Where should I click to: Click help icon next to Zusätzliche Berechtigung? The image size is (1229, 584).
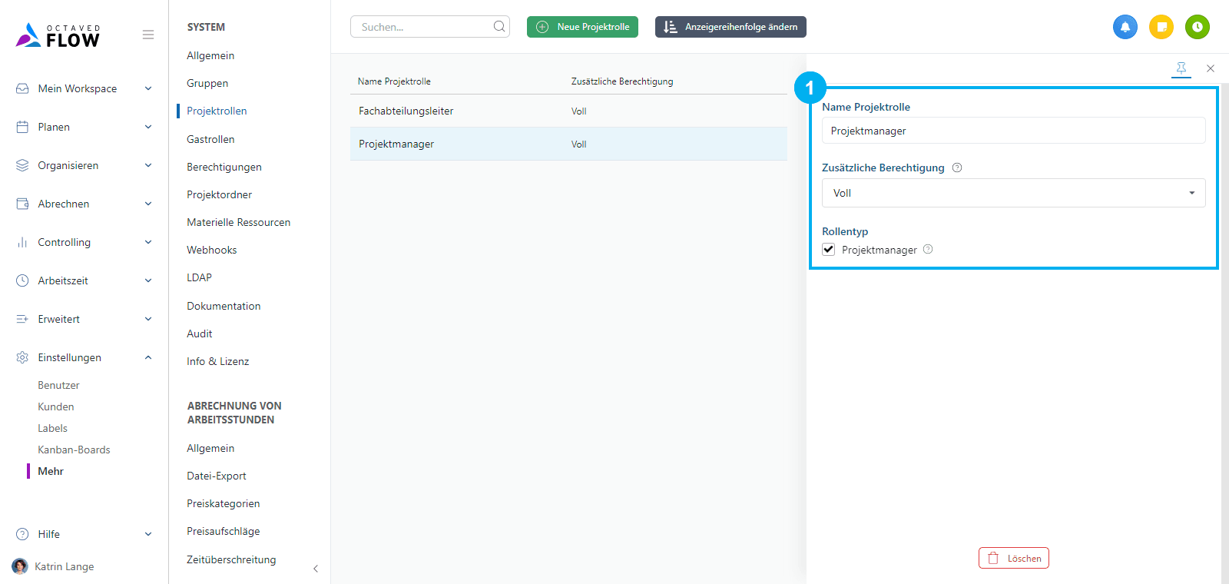coord(957,168)
